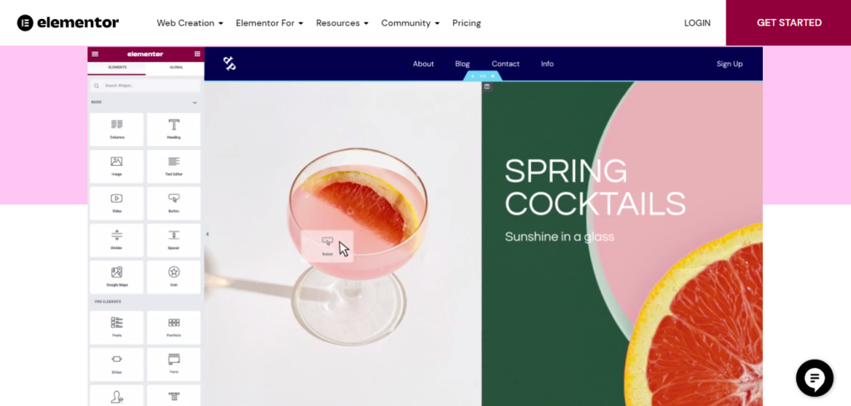Open the chat support bubble
The image size is (851, 406).
click(x=814, y=378)
